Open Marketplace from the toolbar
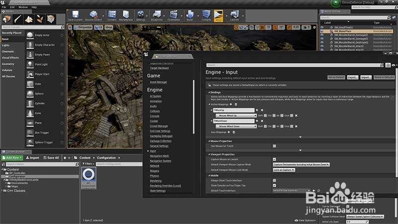398x224 pixels. (126, 16)
